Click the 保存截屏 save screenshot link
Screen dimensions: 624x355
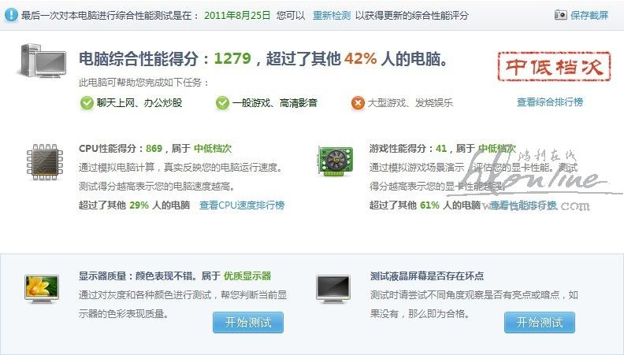click(x=589, y=16)
